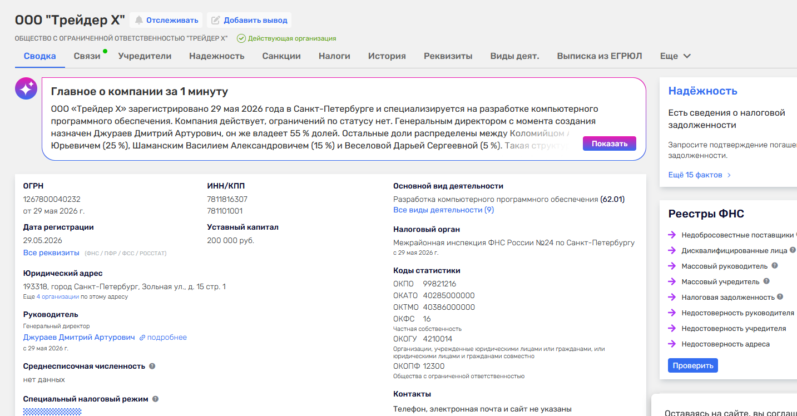This screenshot has width=797, height=416.
Task: Click the Показать button in summary
Action: tap(610, 143)
